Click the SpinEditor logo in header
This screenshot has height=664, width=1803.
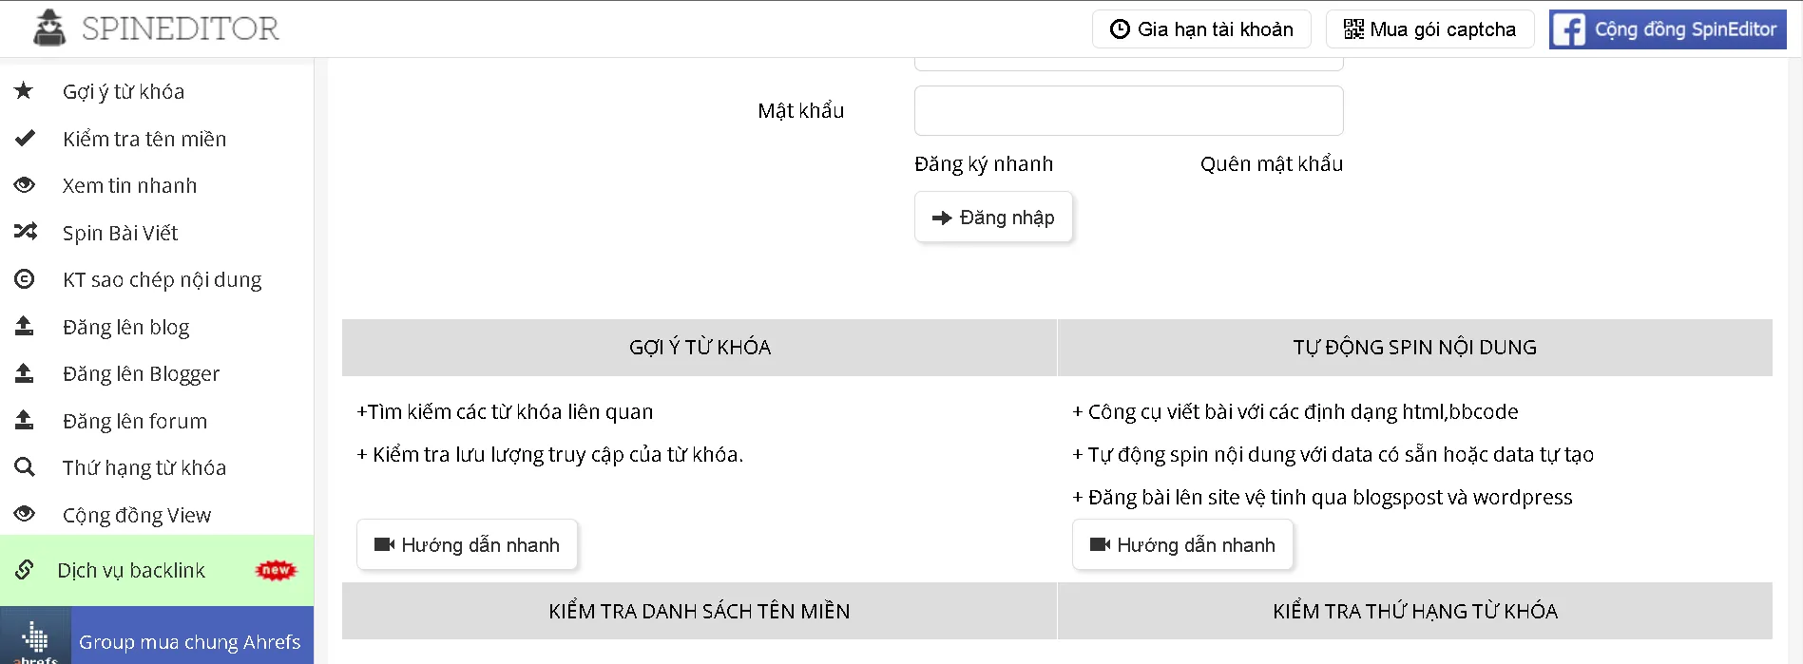coord(156,28)
